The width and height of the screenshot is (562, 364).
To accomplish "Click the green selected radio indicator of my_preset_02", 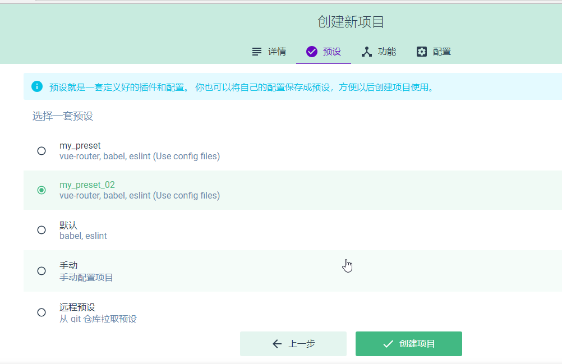I will tap(41, 190).
